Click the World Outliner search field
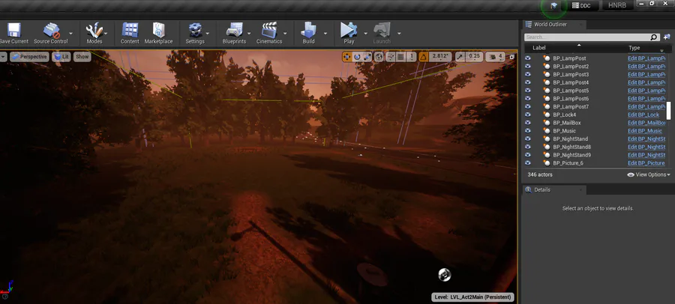The height and width of the screenshot is (304, 675). [x=587, y=37]
